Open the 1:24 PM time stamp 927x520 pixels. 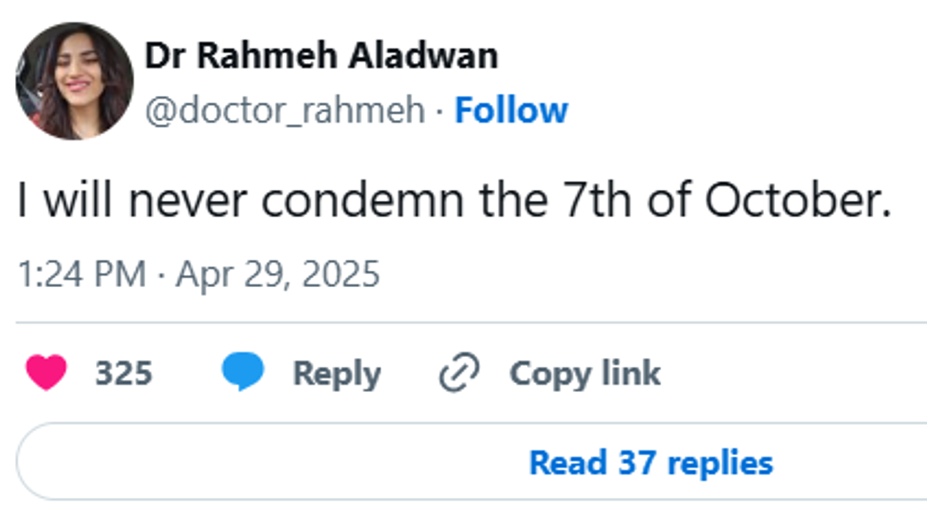point(81,275)
